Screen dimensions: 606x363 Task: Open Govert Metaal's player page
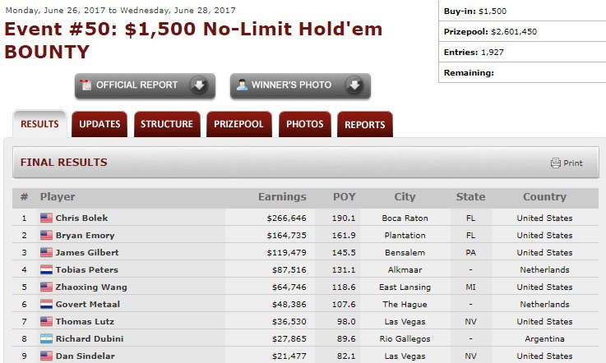[87, 305]
